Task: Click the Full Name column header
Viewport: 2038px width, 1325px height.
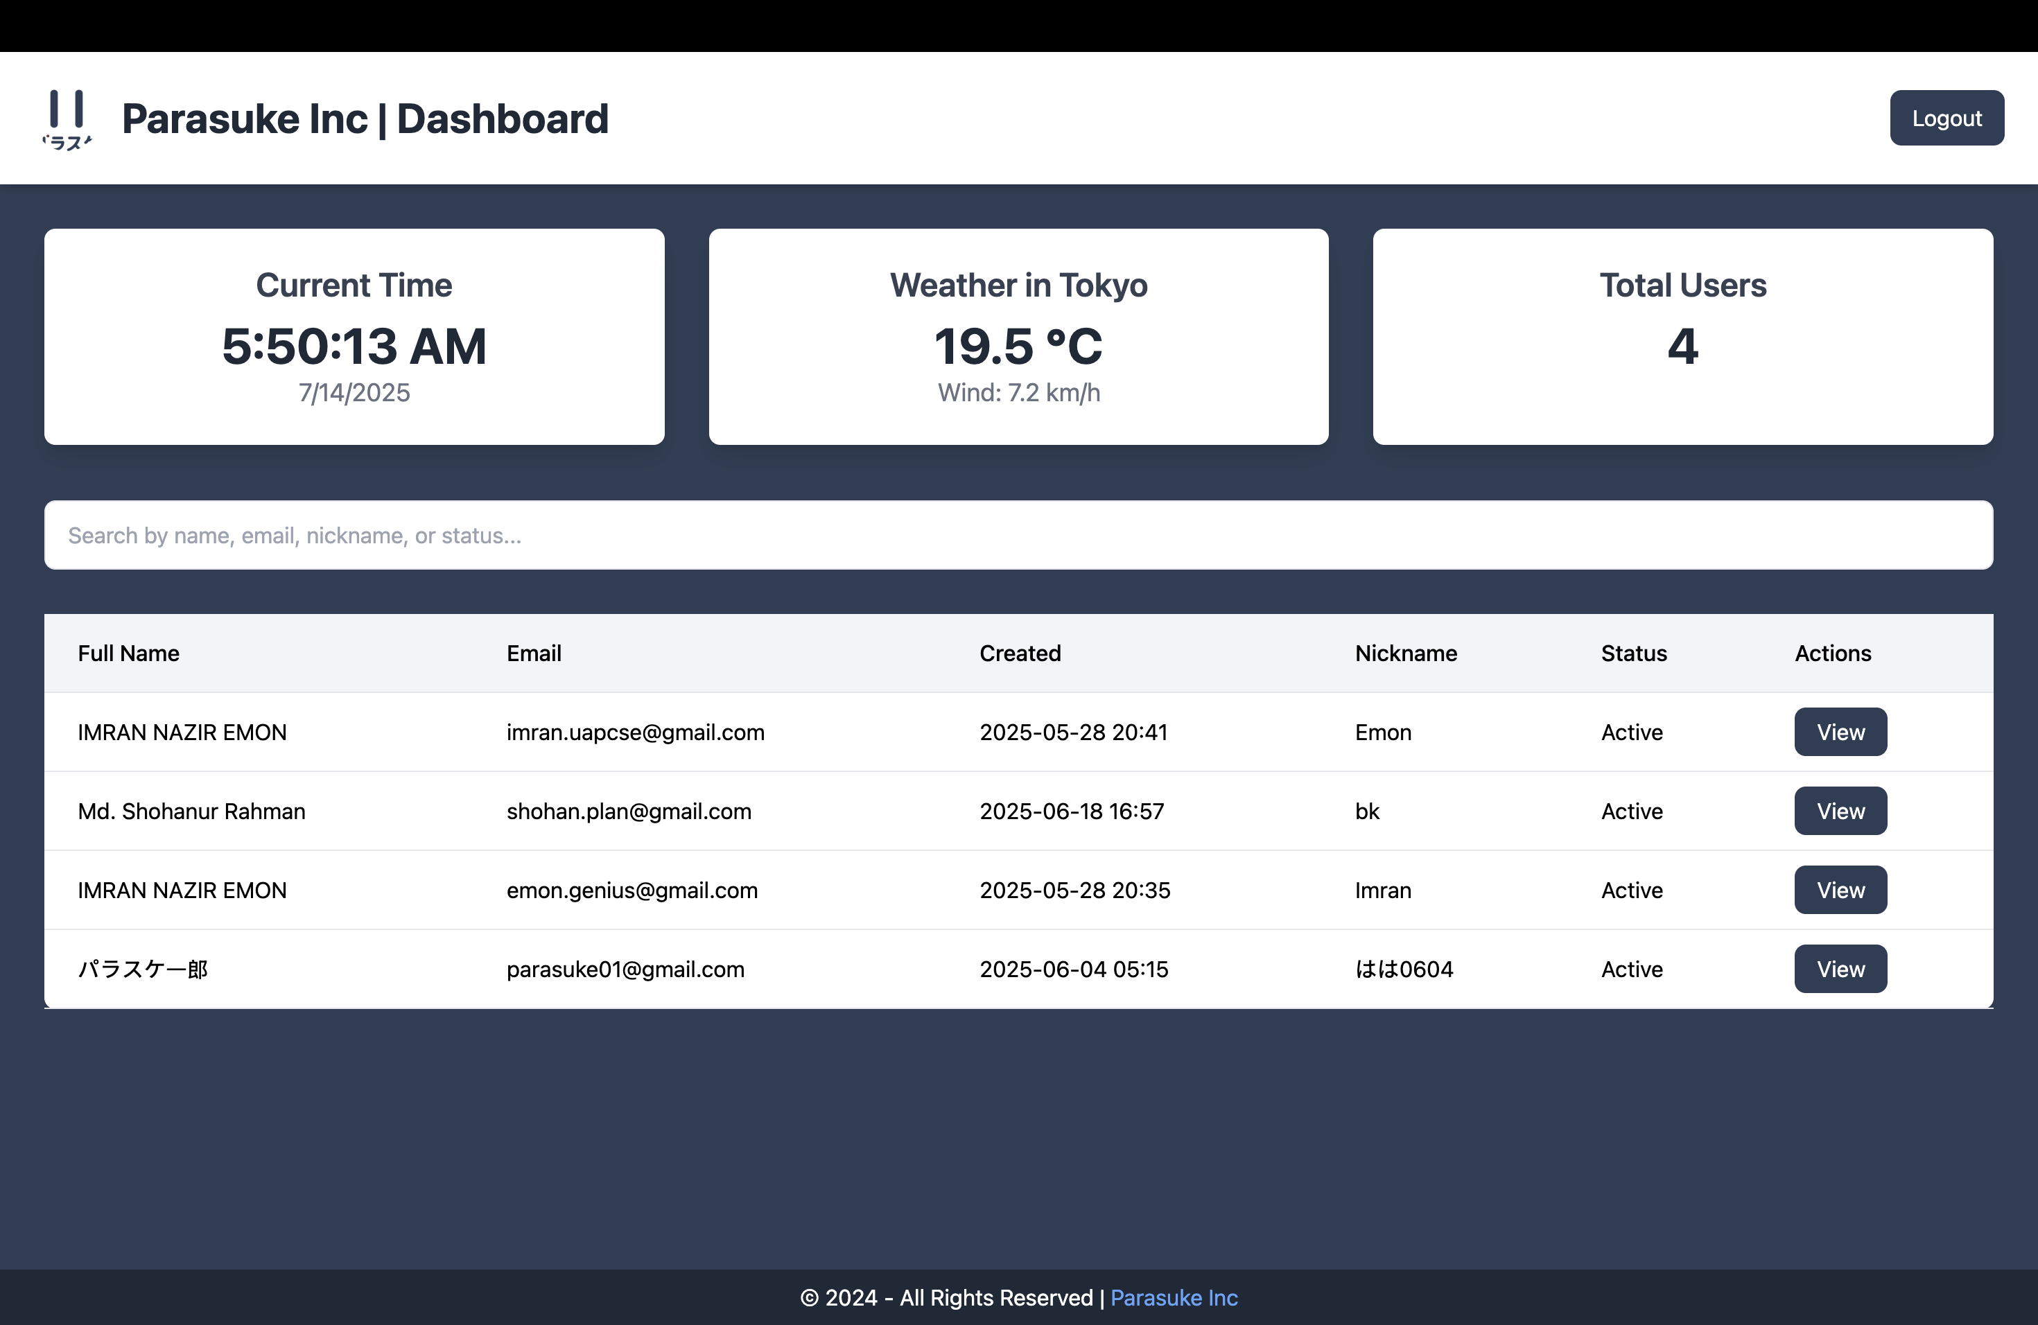Action: pyautogui.click(x=128, y=653)
